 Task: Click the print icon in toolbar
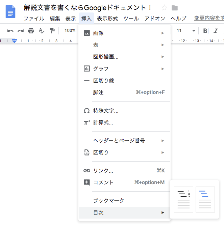click(x=31, y=31)
